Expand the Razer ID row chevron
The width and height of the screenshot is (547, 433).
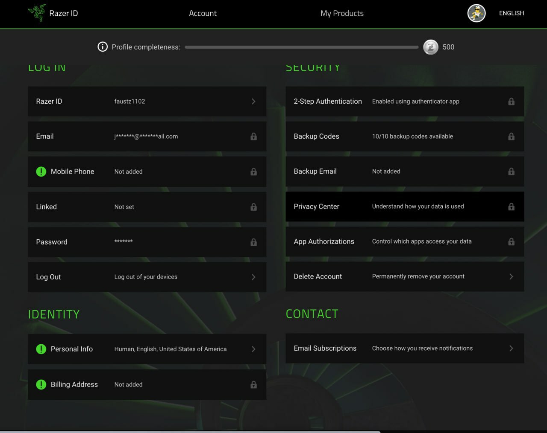click(253, 102)
